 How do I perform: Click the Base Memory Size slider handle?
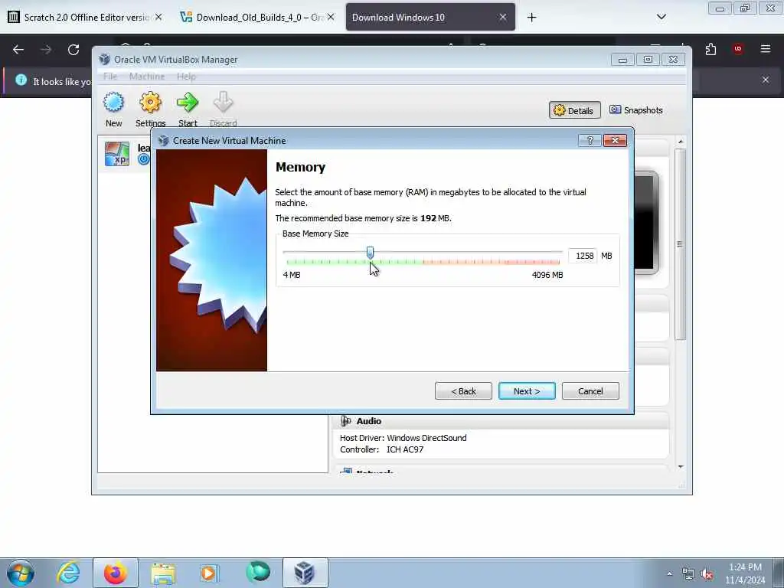[370, 253]
